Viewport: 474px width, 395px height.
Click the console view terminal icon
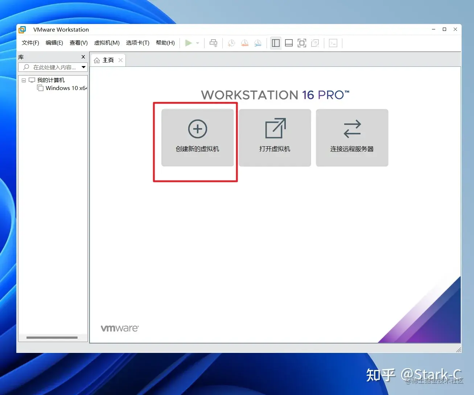pos(333,43)
